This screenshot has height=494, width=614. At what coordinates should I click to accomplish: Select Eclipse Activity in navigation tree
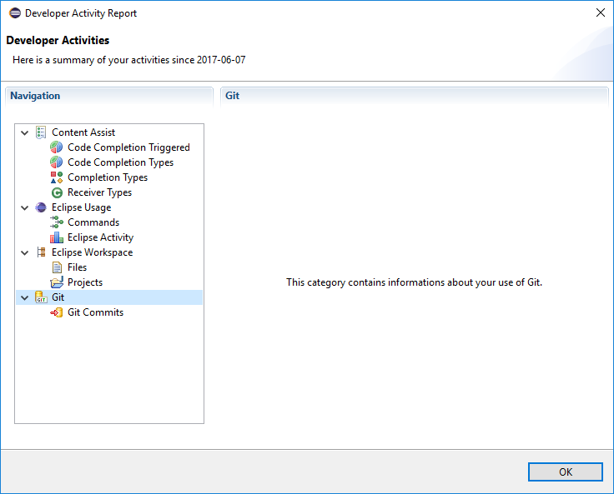tap(100, 237)
